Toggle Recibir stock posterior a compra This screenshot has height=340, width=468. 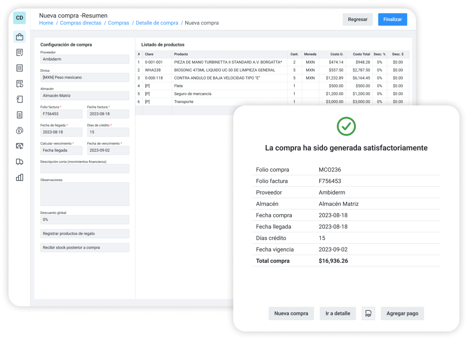pos(85,247)
